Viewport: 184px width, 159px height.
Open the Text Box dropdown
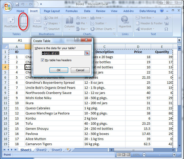coord(145,18)
